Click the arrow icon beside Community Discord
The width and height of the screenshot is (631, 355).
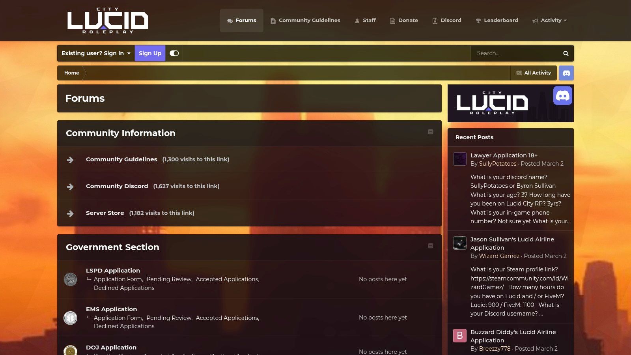[70, 187]
